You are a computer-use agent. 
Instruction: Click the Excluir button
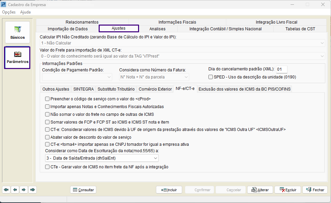tap(288, 190)
